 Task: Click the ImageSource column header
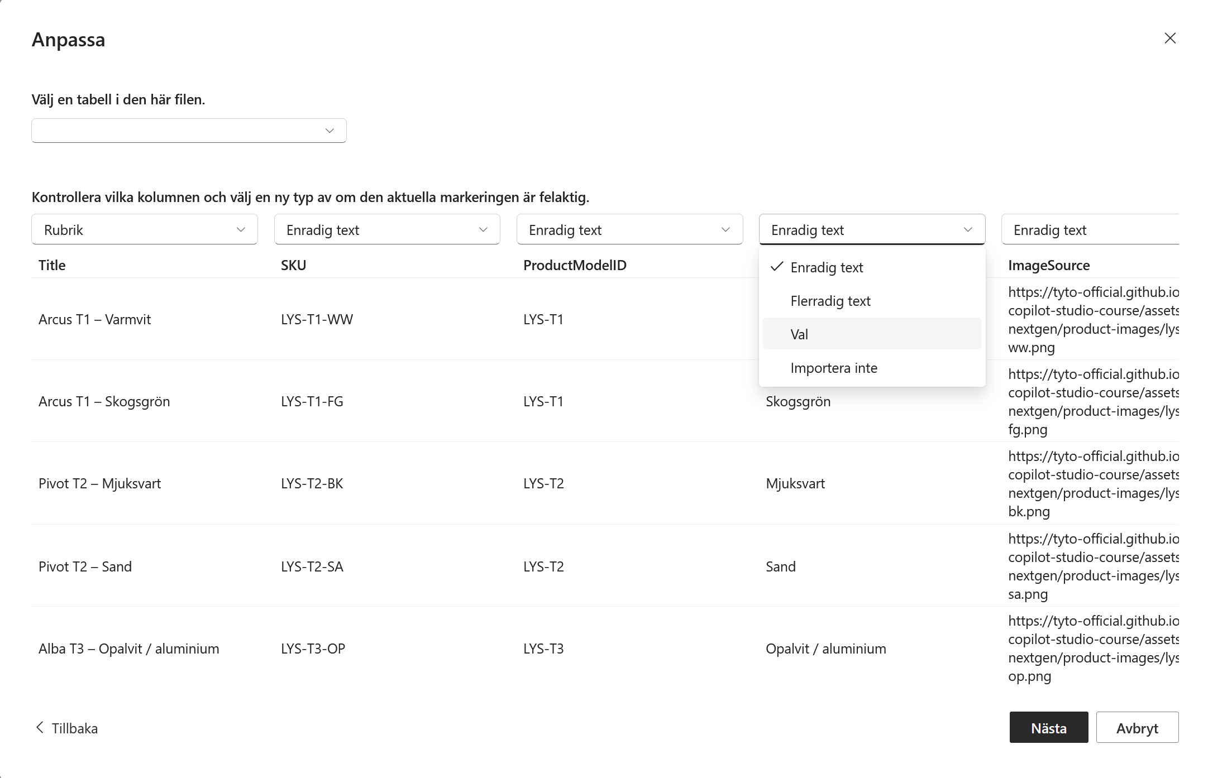1049,265
